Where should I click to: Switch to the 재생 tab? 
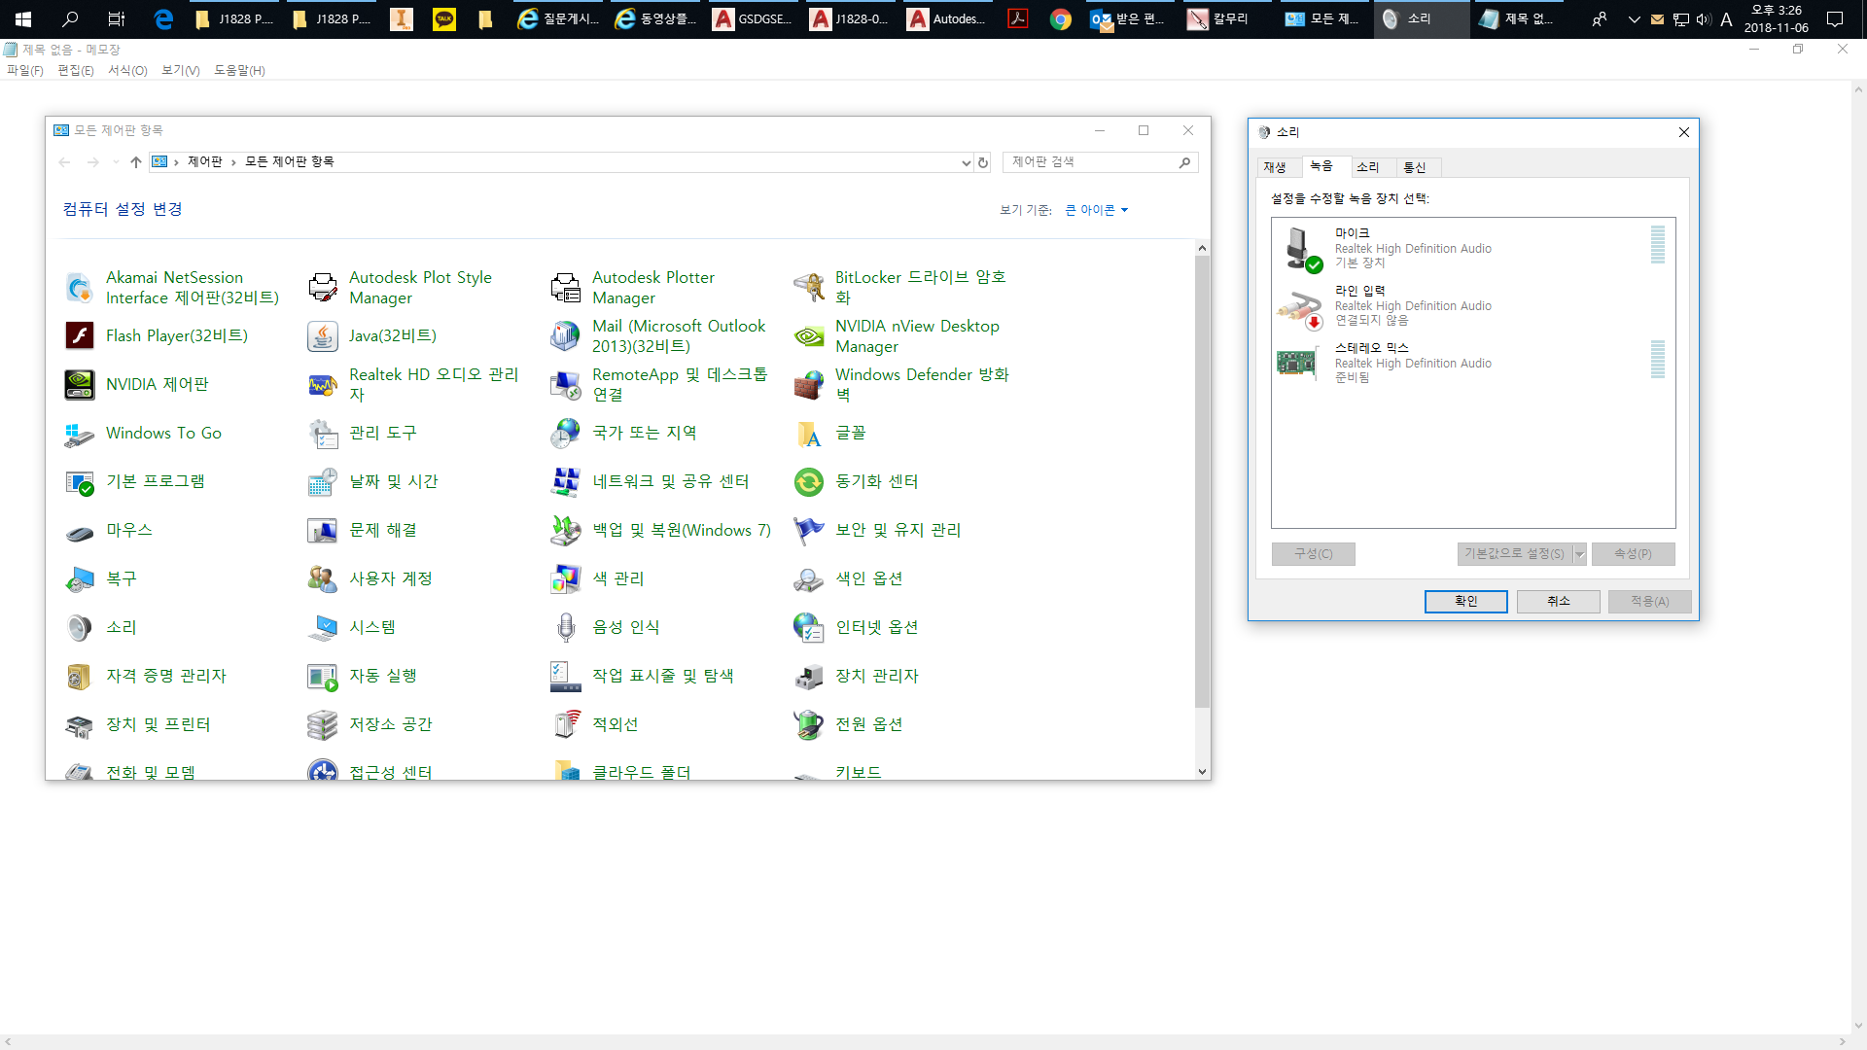click(1275, 167)
